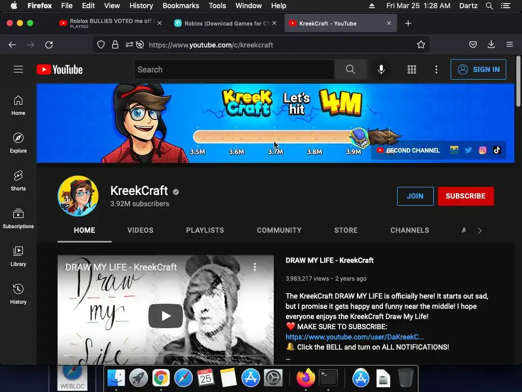
Task: Open the tracking protection shield icon
Action: (x=101, y=45)
